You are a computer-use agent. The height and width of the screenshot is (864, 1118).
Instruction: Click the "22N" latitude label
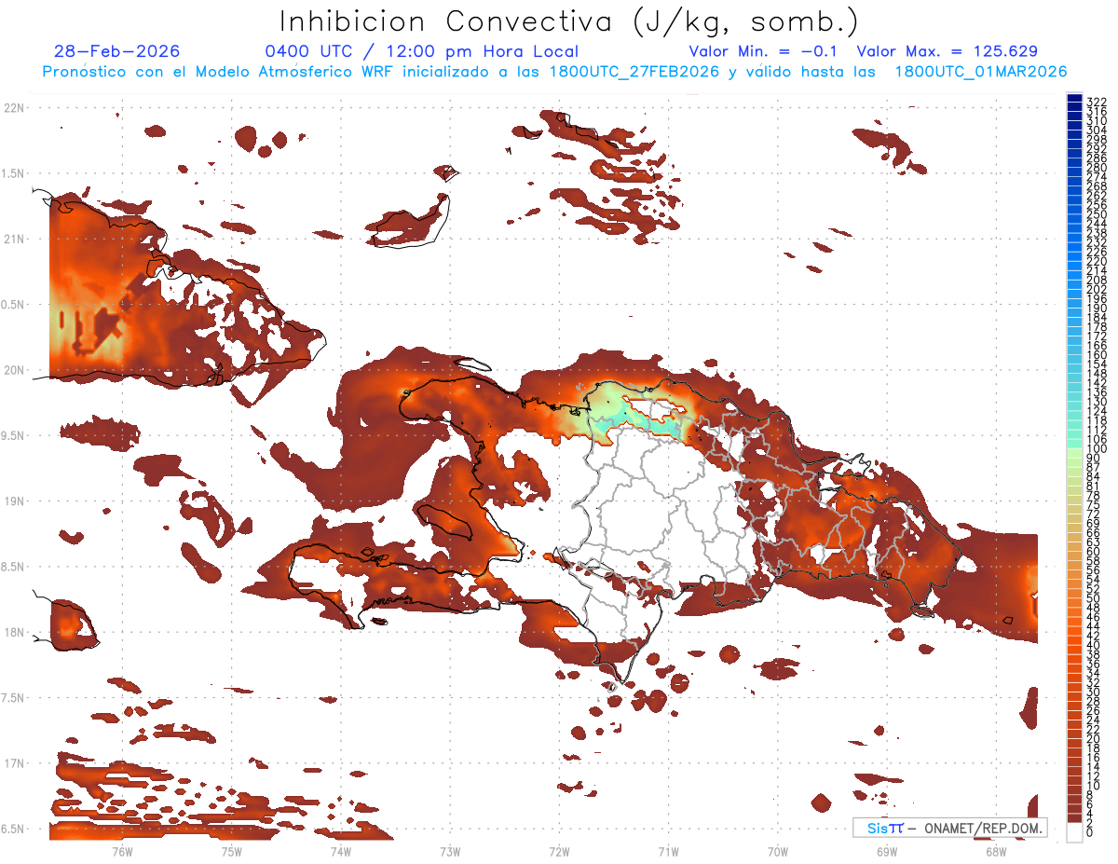click(14, 108)
